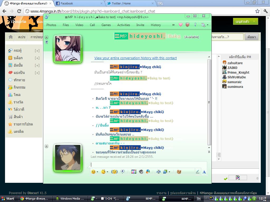Select user sumimura to PM
Viewport: 270px width, 202px height.
click(x=235, y=87)
